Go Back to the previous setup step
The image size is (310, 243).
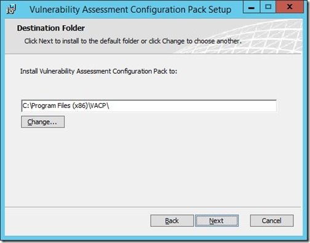pyautogui.click(x=172, y=221)
